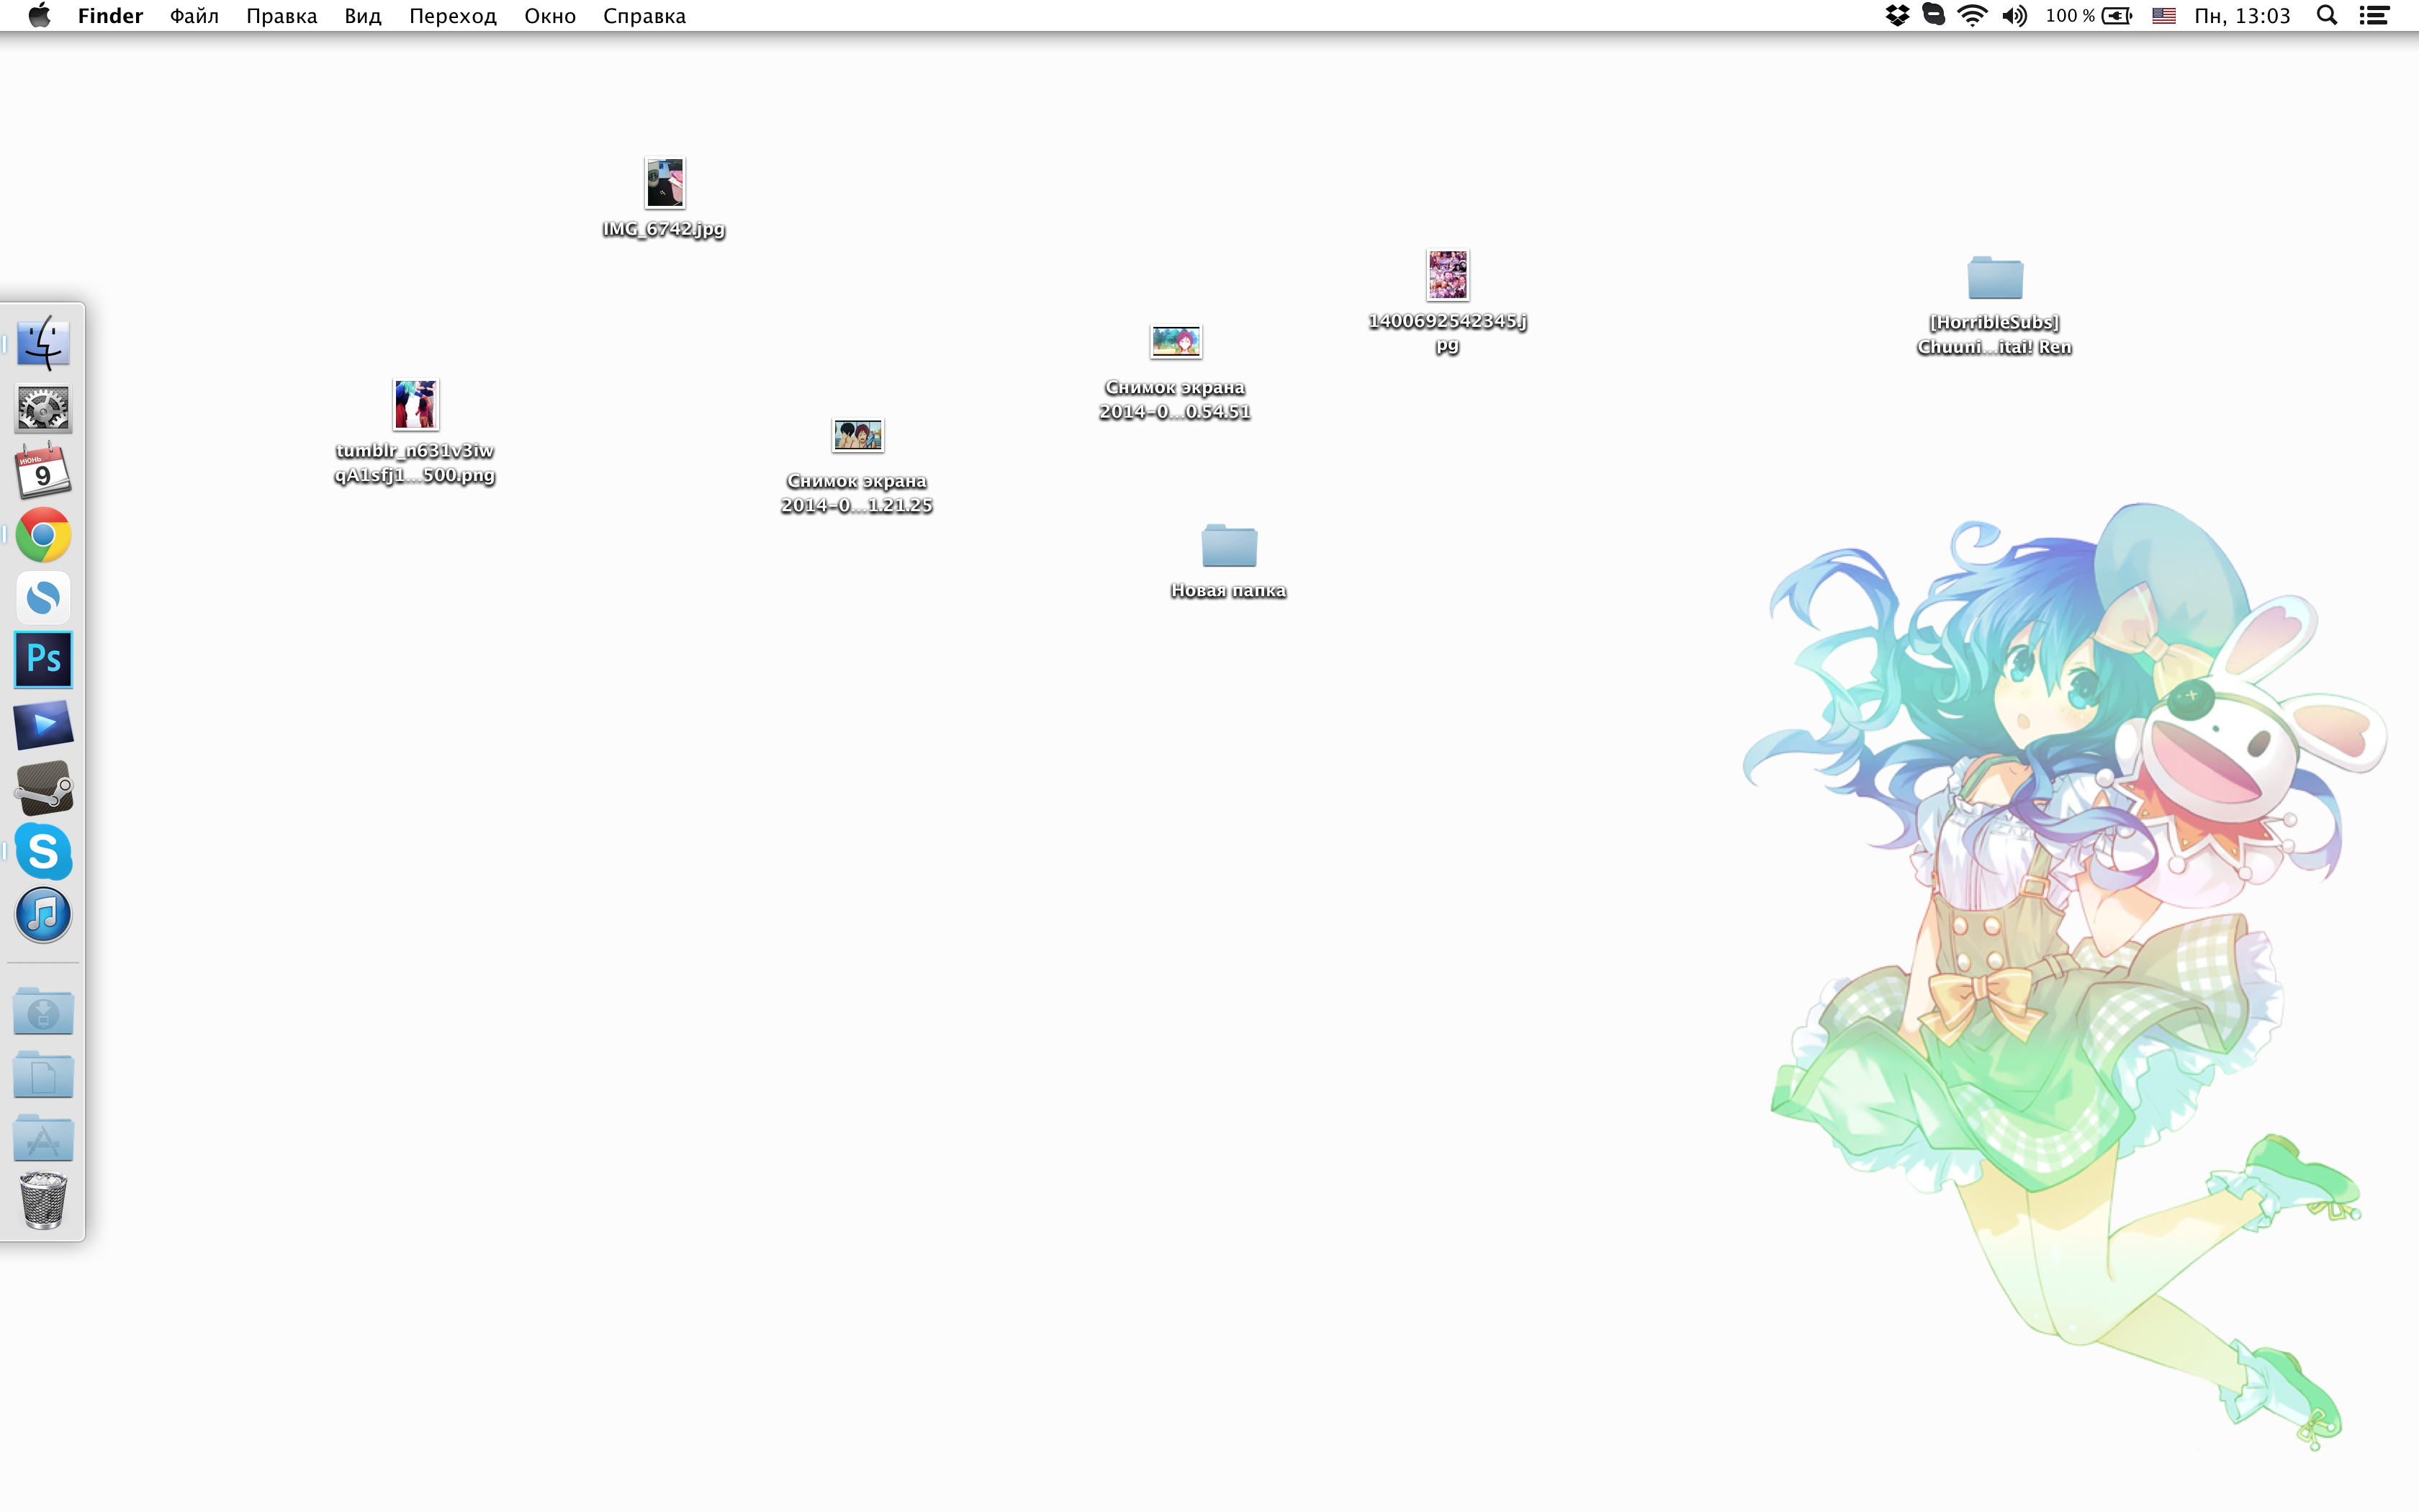
Task: Open the Finder application menu
Action: [110, 15]
